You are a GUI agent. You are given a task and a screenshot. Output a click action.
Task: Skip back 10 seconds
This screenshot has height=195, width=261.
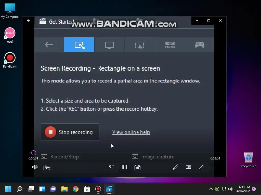point(112,167)
